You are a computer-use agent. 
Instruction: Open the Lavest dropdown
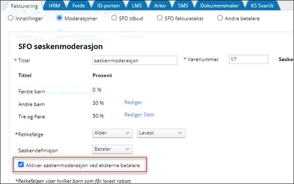click(161, 133)
